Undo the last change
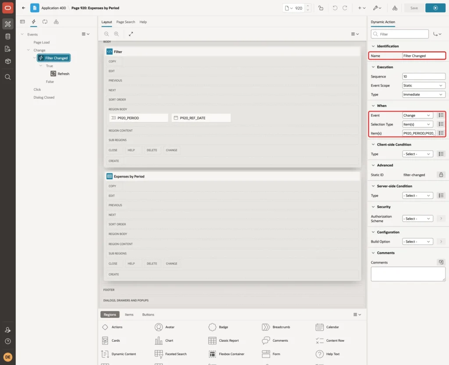This screenshot has height=365, width=449. coord(335,8)
